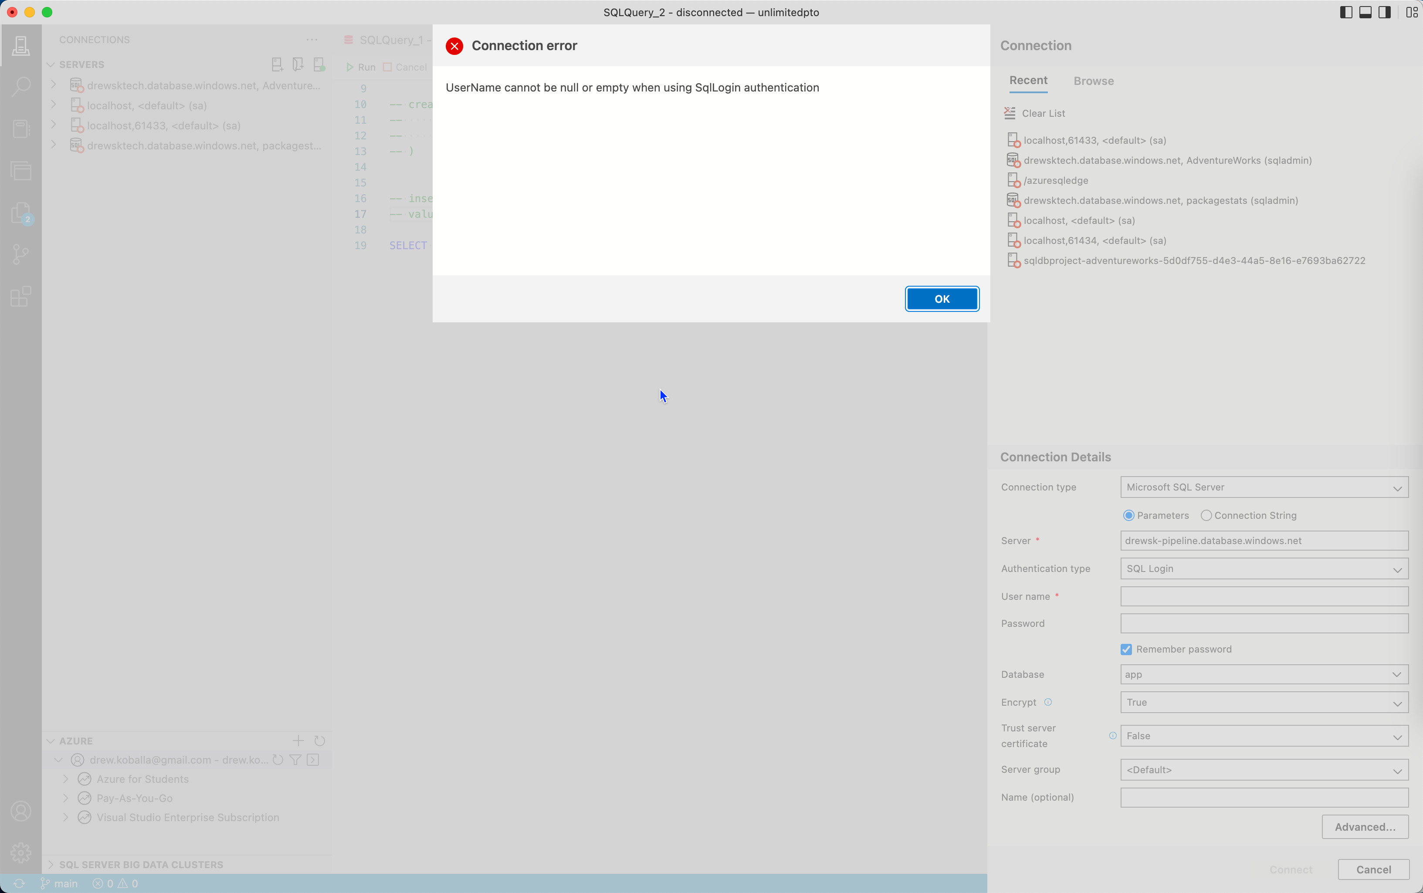This screenshot has height=893, width=1423.
Task: Open the Search view from the activity bar
Action: click(x=21, y=86)
